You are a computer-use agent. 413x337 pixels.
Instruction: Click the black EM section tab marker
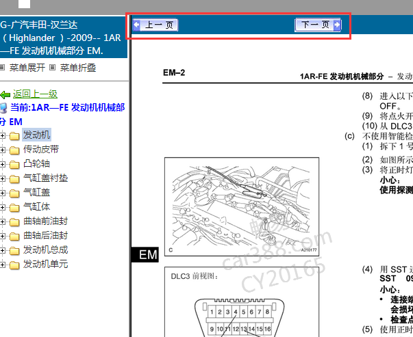point(145,255)
